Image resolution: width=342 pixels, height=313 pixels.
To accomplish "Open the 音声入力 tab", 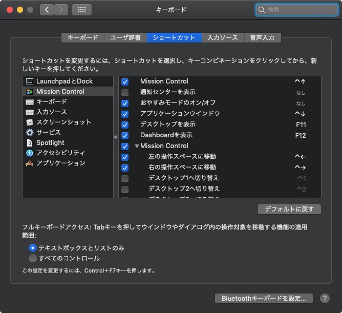I will (x=263, y=37).
